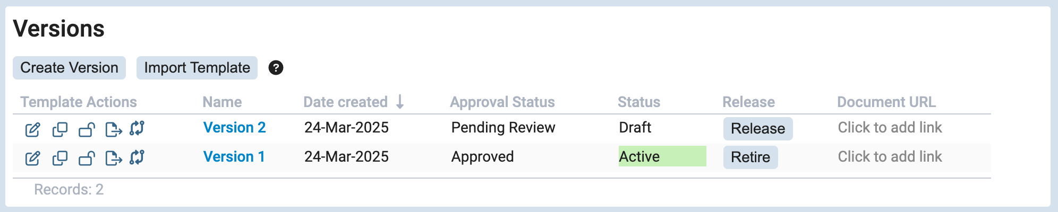The image size is (1058, 212).
Task: Open the help question mark icon
Action: tap(276, 68)
